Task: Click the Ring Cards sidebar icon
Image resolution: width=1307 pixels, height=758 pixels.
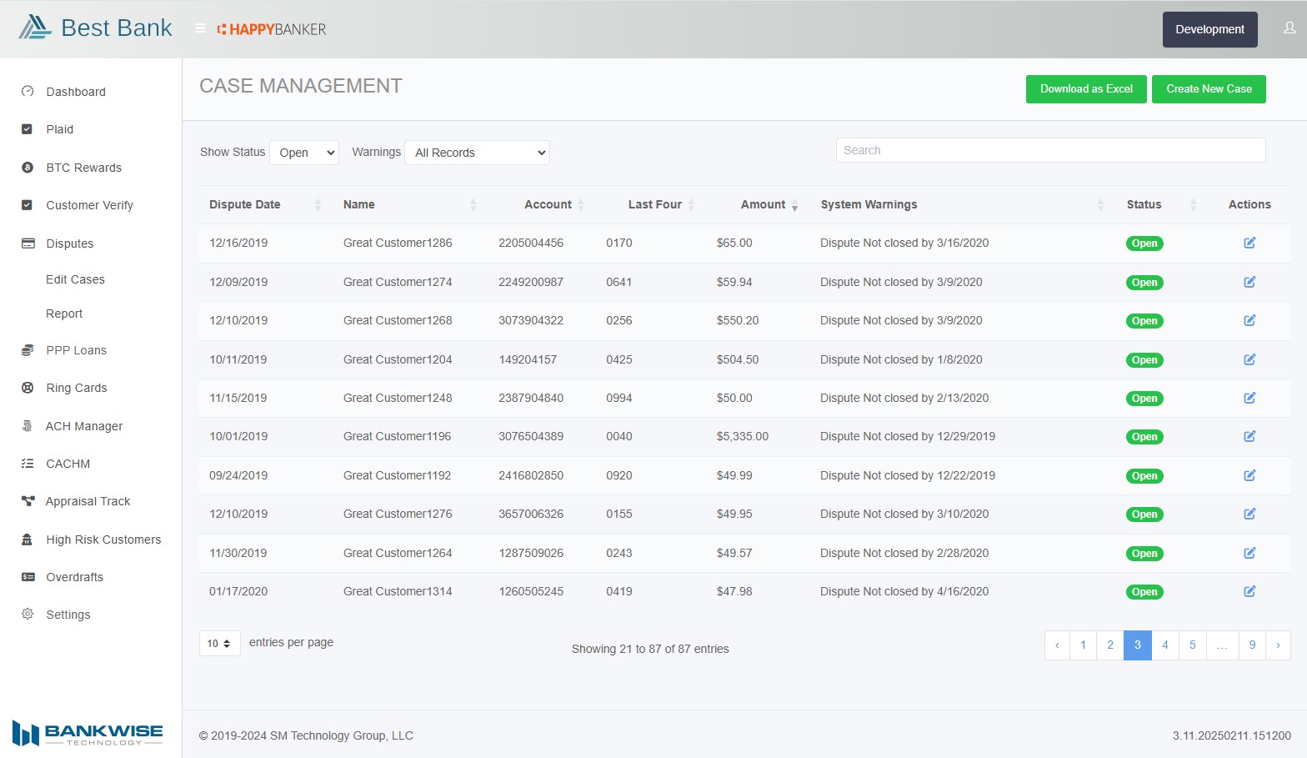Action: coord(28,388)
